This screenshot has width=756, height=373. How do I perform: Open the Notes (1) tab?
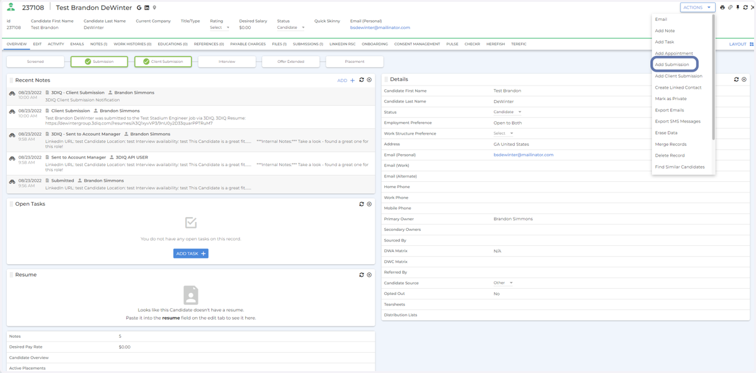click(99, 44)
